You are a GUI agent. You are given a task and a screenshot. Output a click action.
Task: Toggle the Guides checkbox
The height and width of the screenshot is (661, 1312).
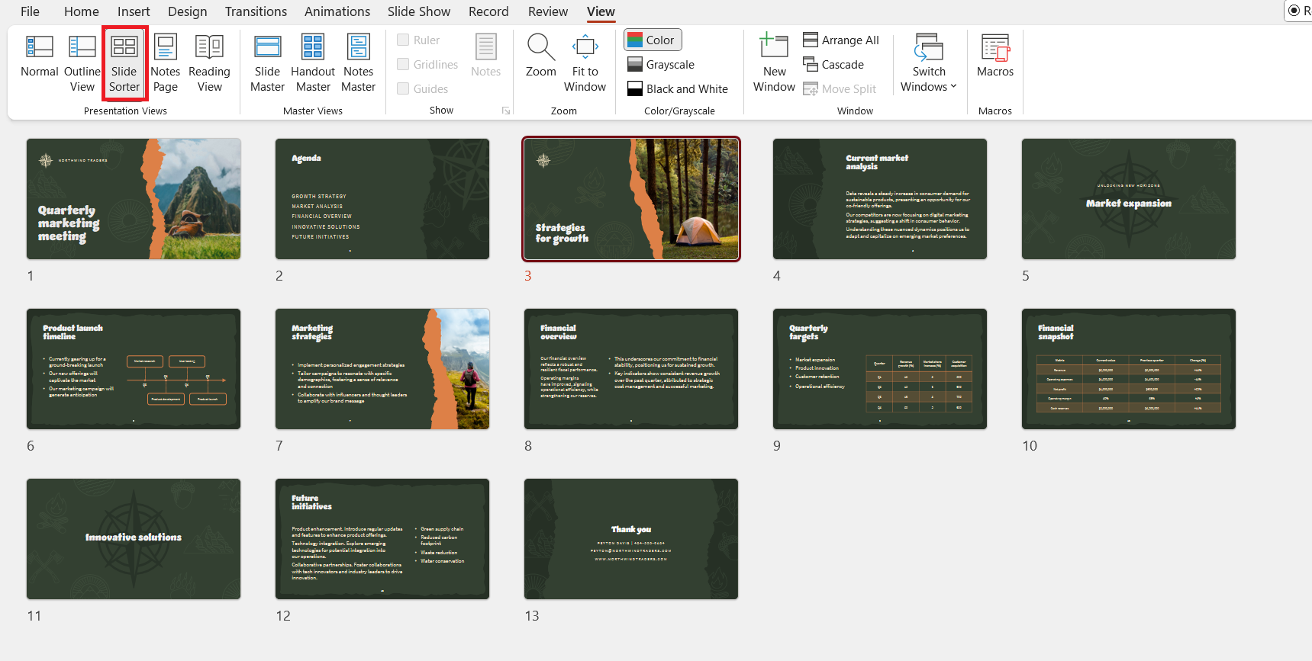pos(403,88)
